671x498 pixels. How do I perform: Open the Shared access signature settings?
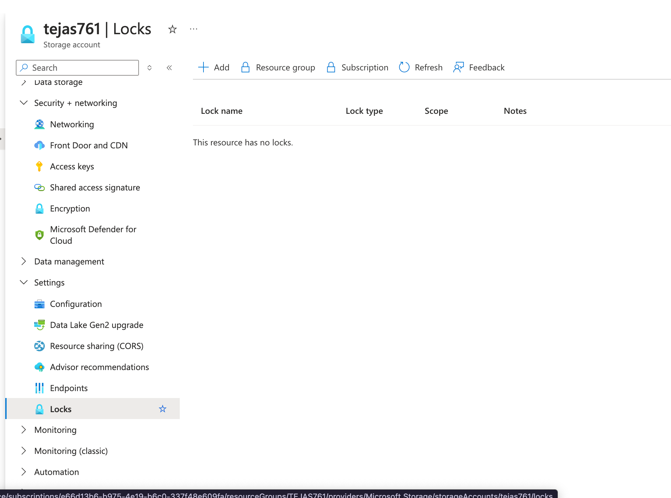pyautogui.click(x=95, y=187)
